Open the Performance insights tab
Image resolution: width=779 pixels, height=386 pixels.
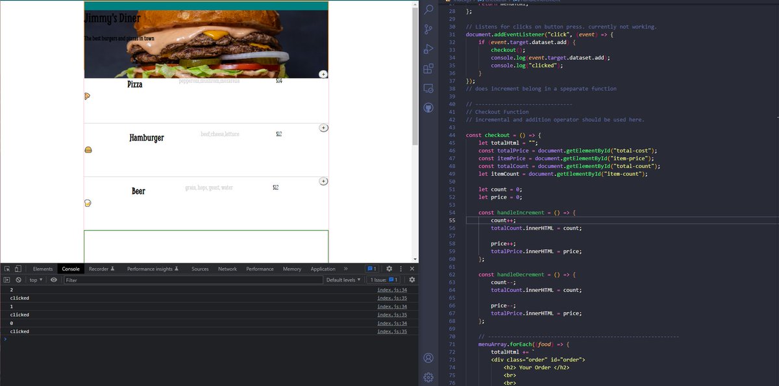tap(153, 269)
